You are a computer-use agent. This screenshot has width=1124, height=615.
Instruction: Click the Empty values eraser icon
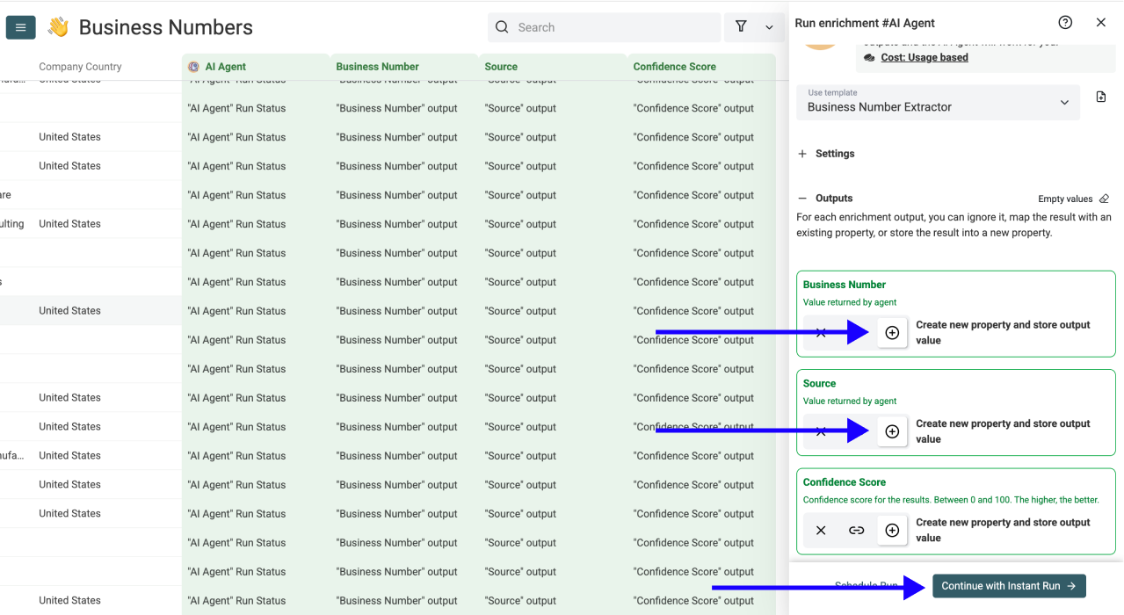[1105, 199]
